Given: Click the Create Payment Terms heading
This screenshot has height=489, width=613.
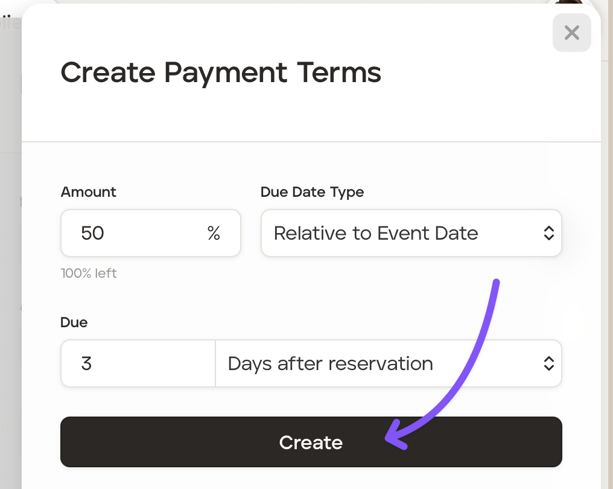Looking at the screenshot, I should point(221,72).
